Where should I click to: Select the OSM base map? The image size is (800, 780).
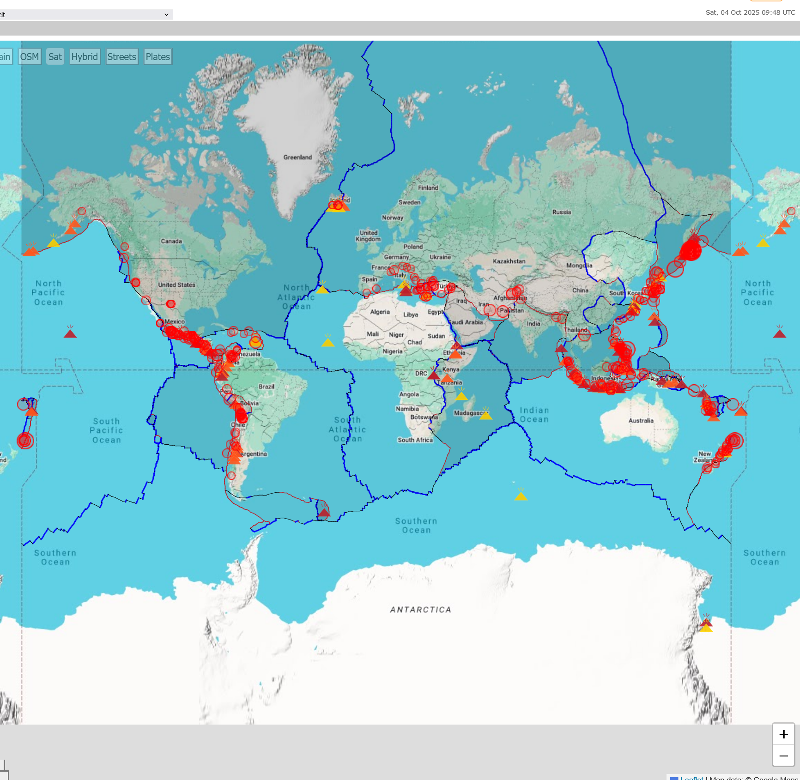coord(30,57)
